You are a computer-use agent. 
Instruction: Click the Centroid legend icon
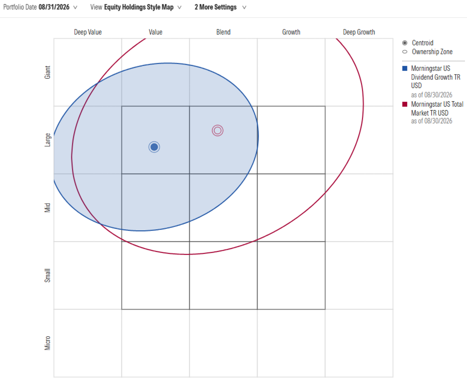click(x=405, y=43)
